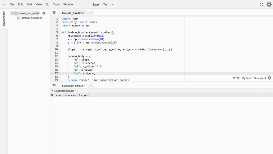273x154 pixels.
Task: Open the File menu
Action: coord(12,4)
